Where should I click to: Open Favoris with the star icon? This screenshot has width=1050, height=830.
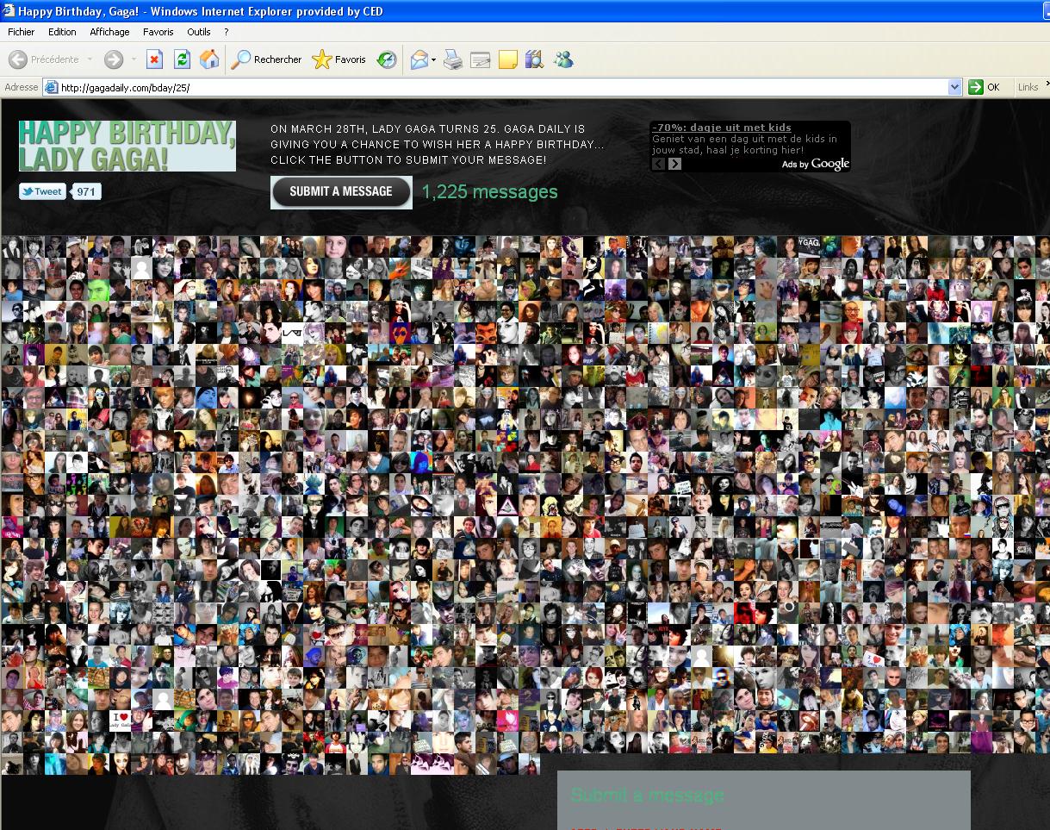point(339,59)
